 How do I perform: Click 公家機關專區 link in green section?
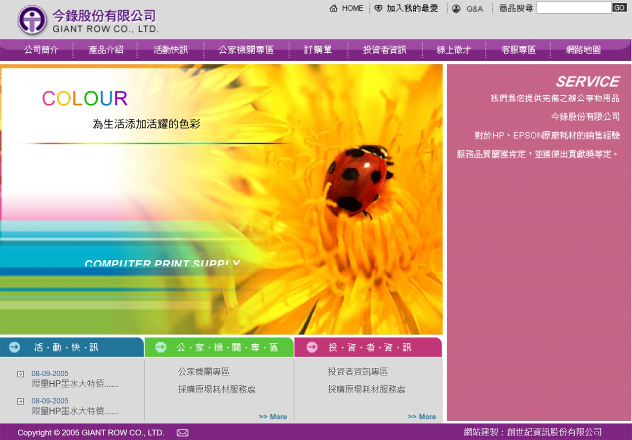[203, 372]
